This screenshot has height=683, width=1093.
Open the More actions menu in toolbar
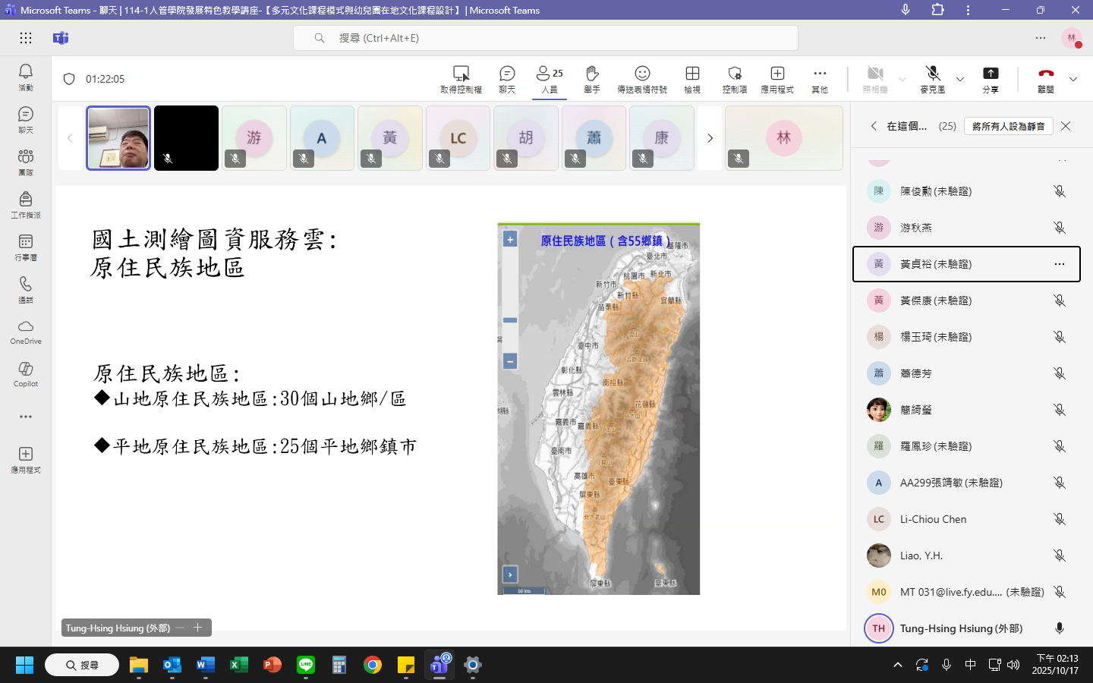pyautogui.click(x=820, y=78)
